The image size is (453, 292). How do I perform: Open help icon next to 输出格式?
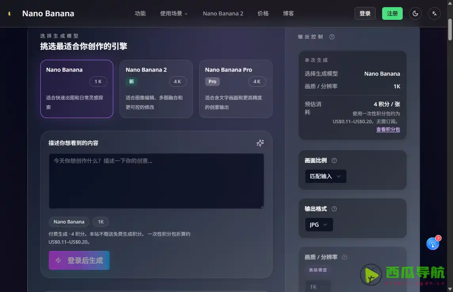point(334,209)
